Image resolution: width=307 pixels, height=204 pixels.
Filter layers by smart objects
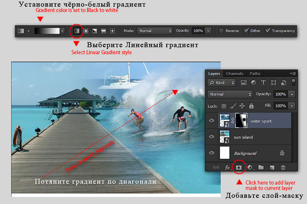283,82
